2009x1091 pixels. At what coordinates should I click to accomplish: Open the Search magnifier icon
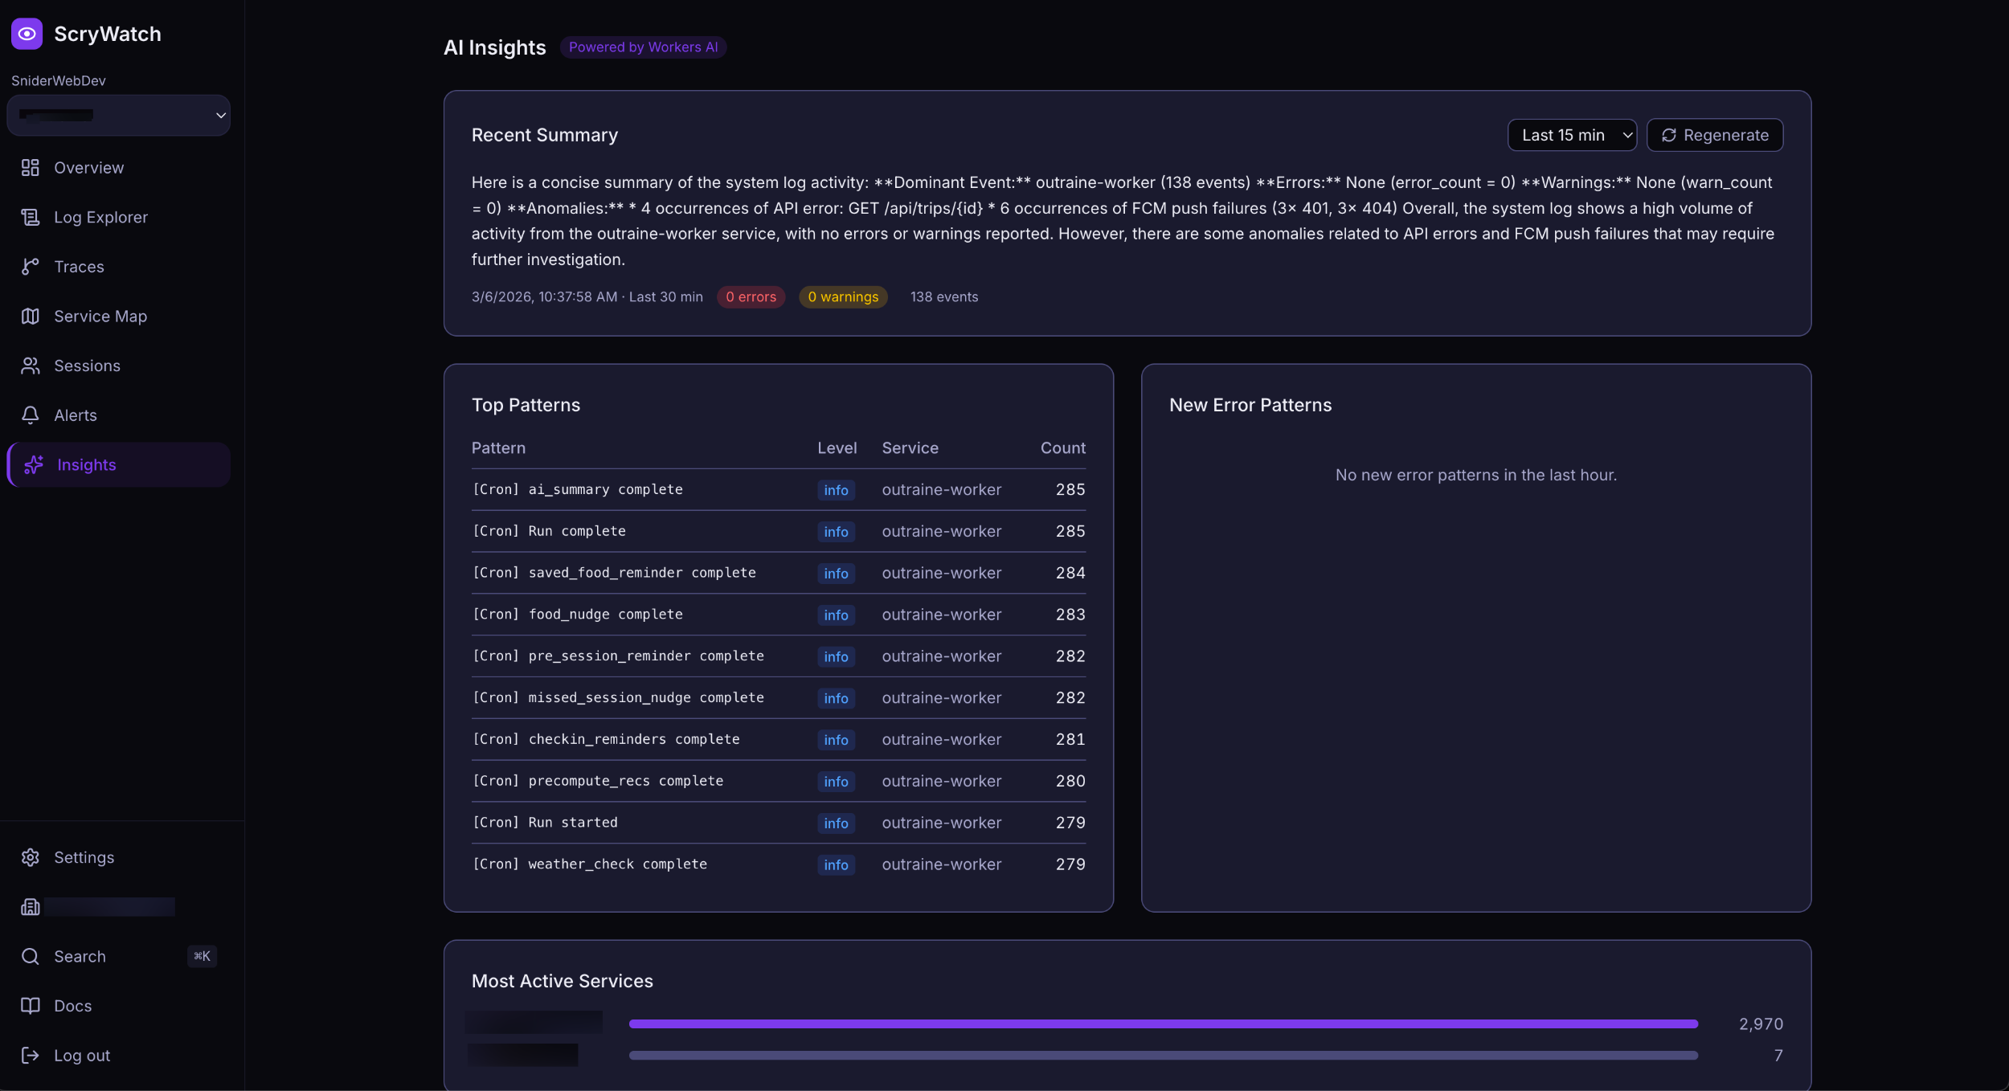pos(31,956)
